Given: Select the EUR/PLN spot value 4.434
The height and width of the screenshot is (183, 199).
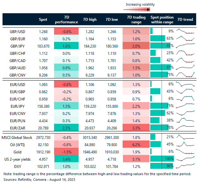Looking at the screenshot, I should tap(43, 121).
